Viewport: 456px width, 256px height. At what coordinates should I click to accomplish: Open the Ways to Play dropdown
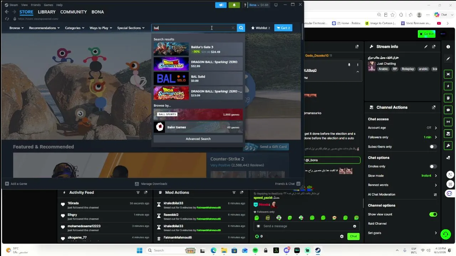(x=101, y=28)
